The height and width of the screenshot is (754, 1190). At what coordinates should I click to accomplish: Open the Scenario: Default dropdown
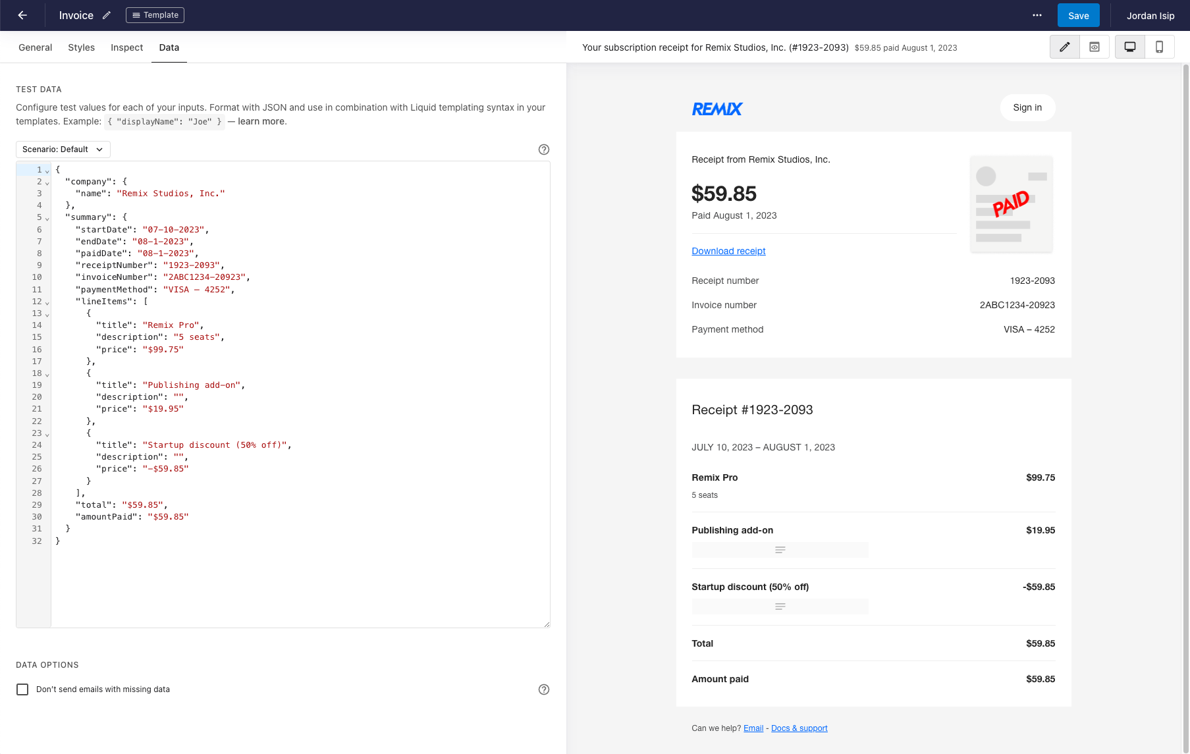63,149
